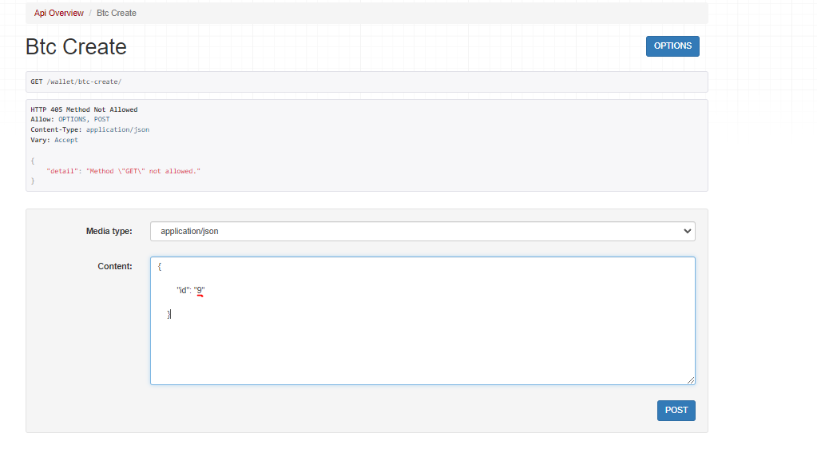Open the Api Overview breadcrumb link
The width and height of the screenshot is (817, 469).
point(58,13)
